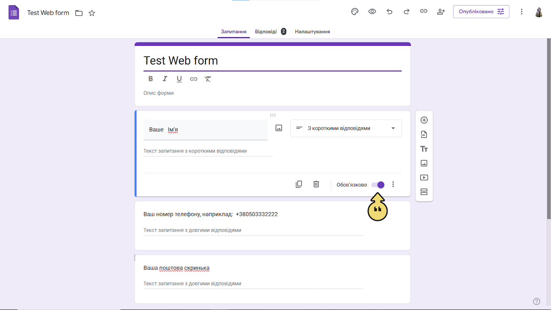Screen dimensions: 551x310
Task: Open question type dropdown З короткими відповідями
Action: pyautogui.click(x=346, y=128)
